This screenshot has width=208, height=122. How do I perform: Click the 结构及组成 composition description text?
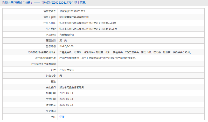pyautogui.click(x=125, y=52)
